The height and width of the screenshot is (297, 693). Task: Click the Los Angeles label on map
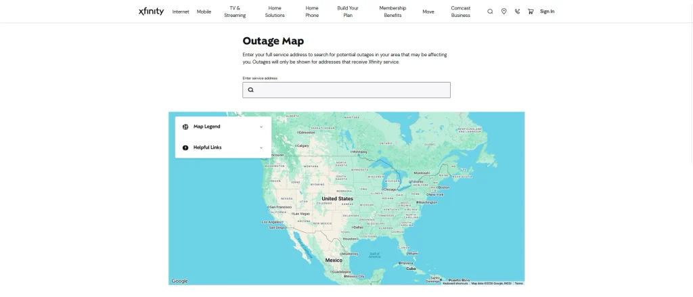tap(272, 223)
